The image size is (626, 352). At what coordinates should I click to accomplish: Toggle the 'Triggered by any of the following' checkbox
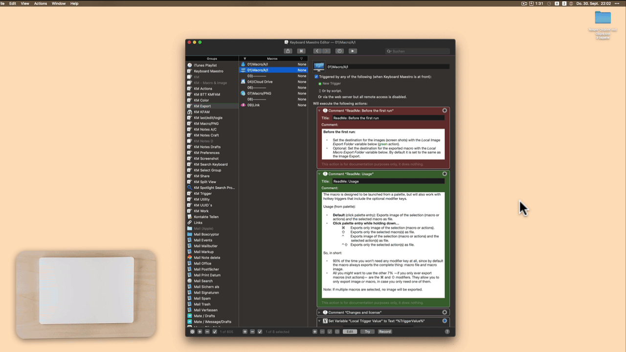pos(316,77)
